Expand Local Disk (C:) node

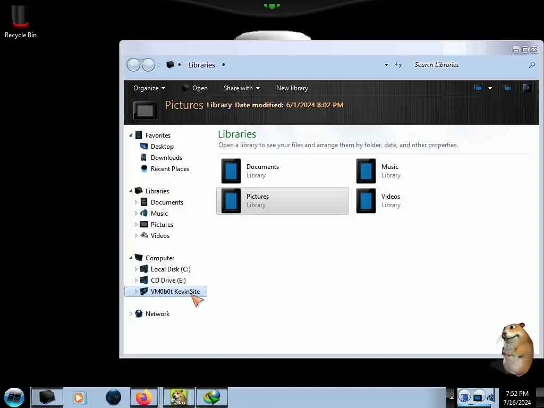(136, 269)
